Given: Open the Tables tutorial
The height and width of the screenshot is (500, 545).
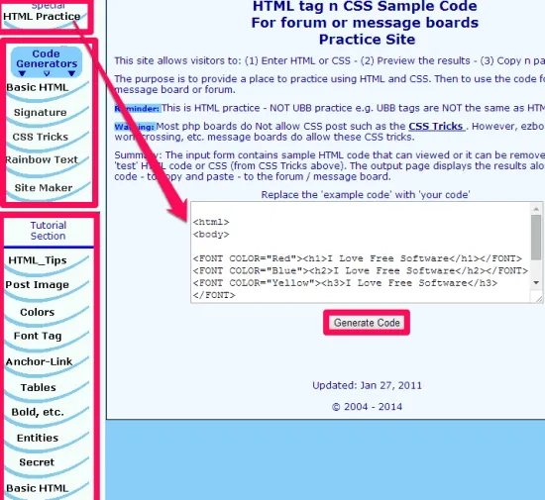Looking at the screenshot, I should pos(39,387).
